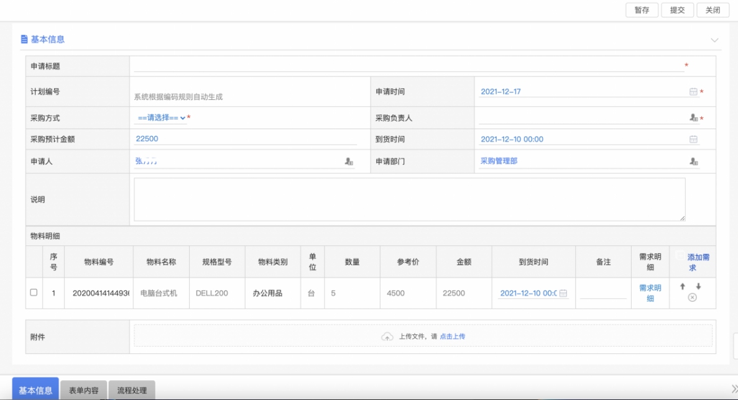Viewport: 738px width, 400px height.
Task: Delete material row with circled X icon
Action: tap(692, 298)
